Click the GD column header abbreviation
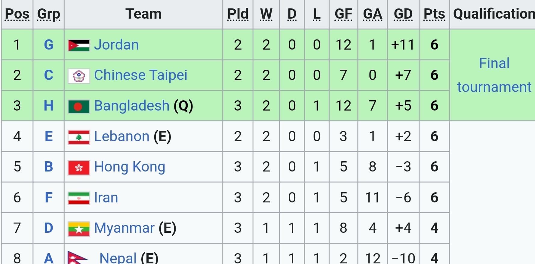 tap(403, 14)
